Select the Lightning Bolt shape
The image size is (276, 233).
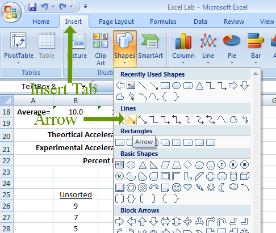[x=199, y=188]
